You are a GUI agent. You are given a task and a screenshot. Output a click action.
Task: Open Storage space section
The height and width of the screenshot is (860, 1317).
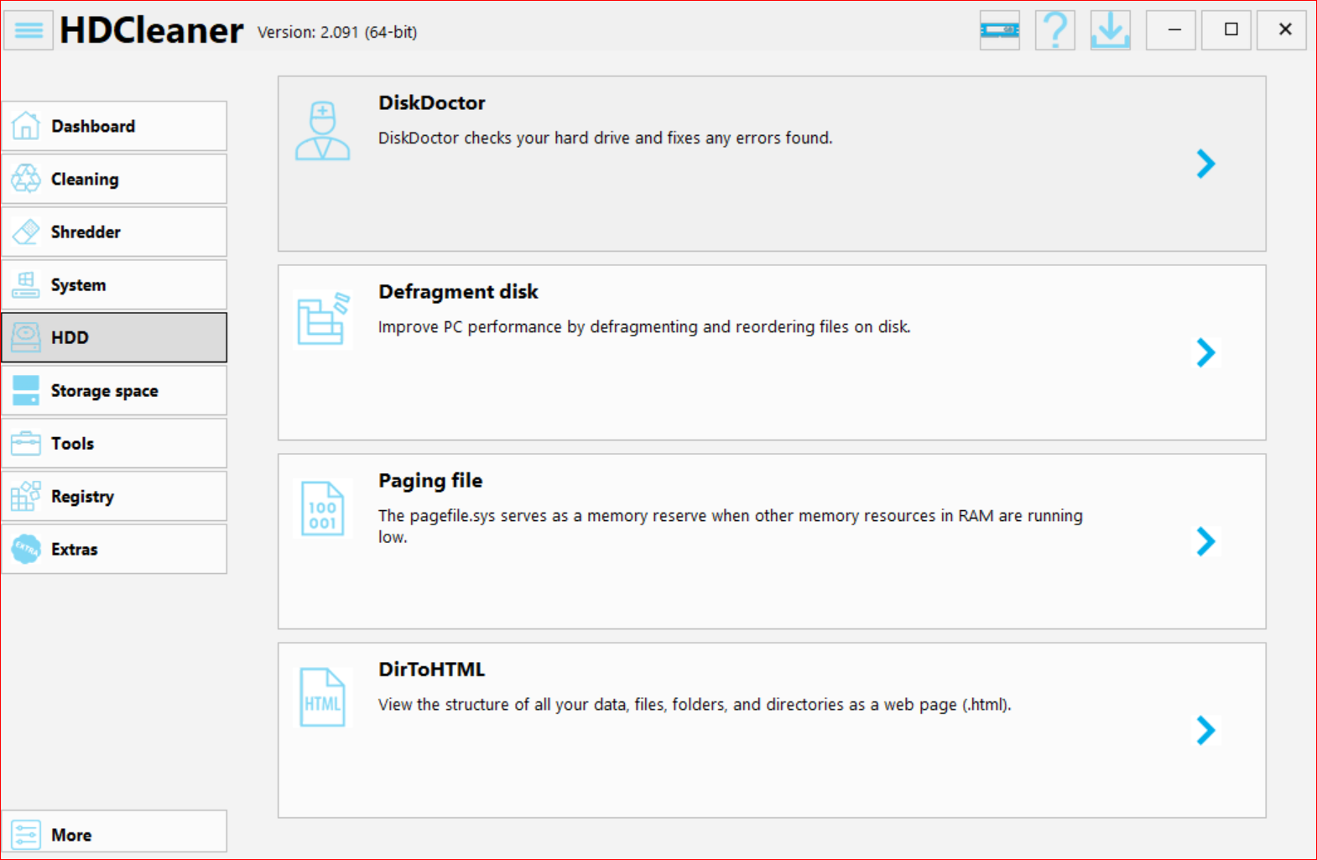pos(114,390)
